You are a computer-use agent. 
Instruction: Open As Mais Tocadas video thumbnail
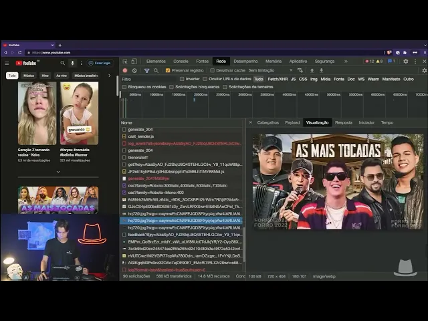(x=58, y=200)
